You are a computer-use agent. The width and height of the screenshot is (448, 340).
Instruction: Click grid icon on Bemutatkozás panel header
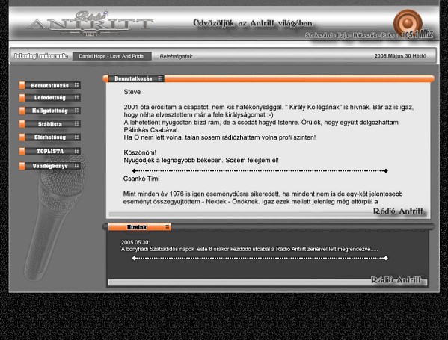coord(160,78)
